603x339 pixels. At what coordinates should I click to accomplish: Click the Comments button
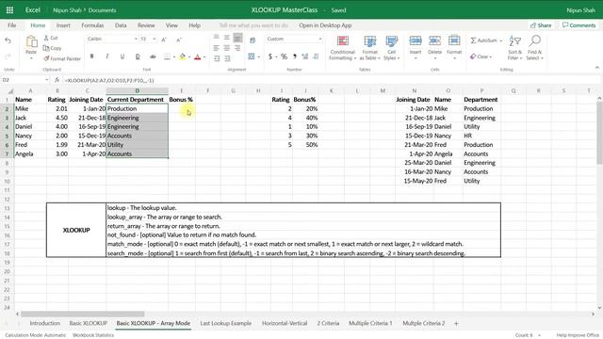(x=579, y=25)
